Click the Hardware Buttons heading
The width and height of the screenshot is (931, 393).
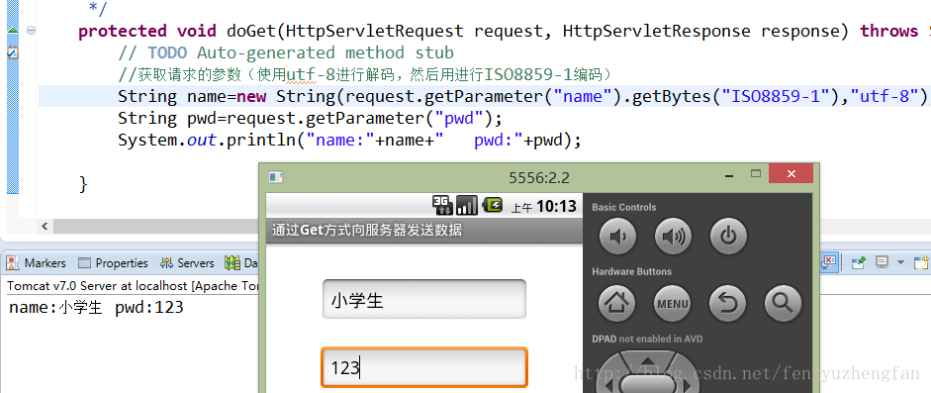click(632, 271)
